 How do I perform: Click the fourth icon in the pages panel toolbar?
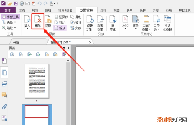coord(38,54)
